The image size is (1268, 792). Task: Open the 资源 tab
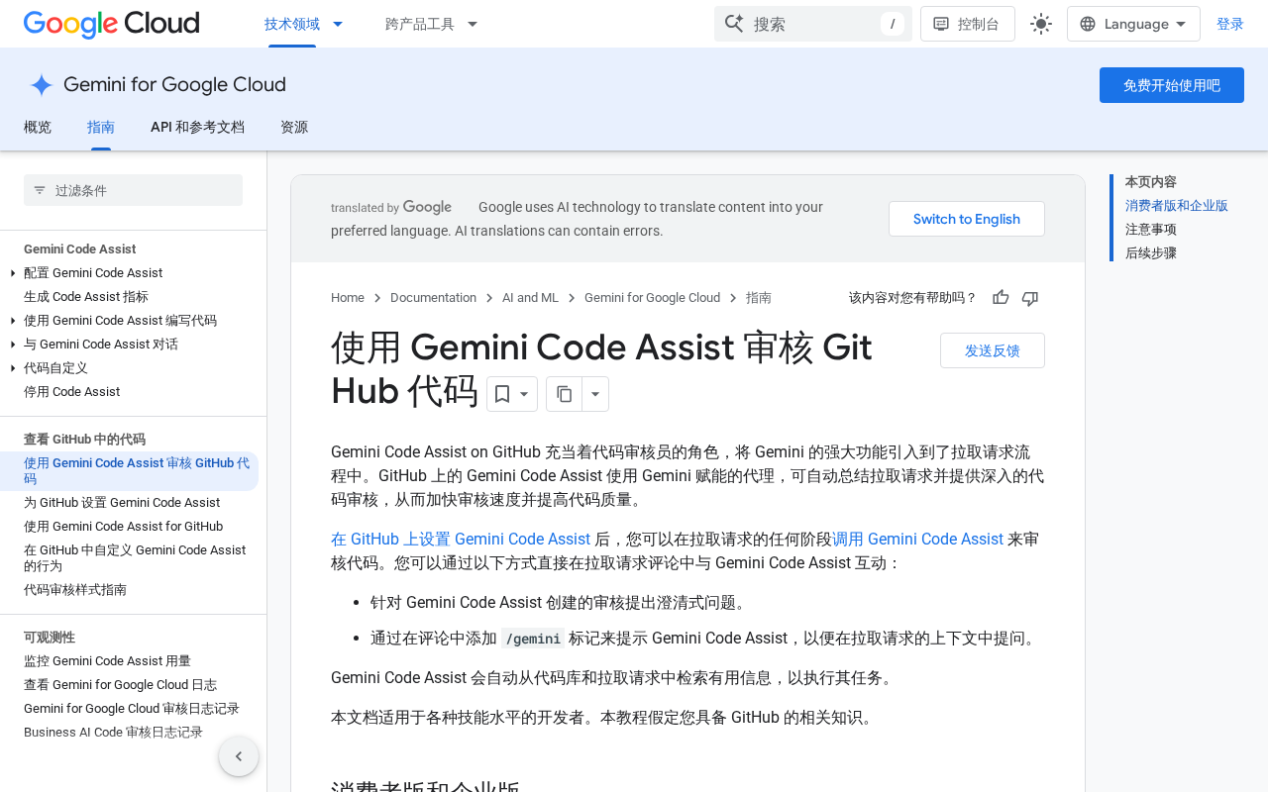[294, 127]
